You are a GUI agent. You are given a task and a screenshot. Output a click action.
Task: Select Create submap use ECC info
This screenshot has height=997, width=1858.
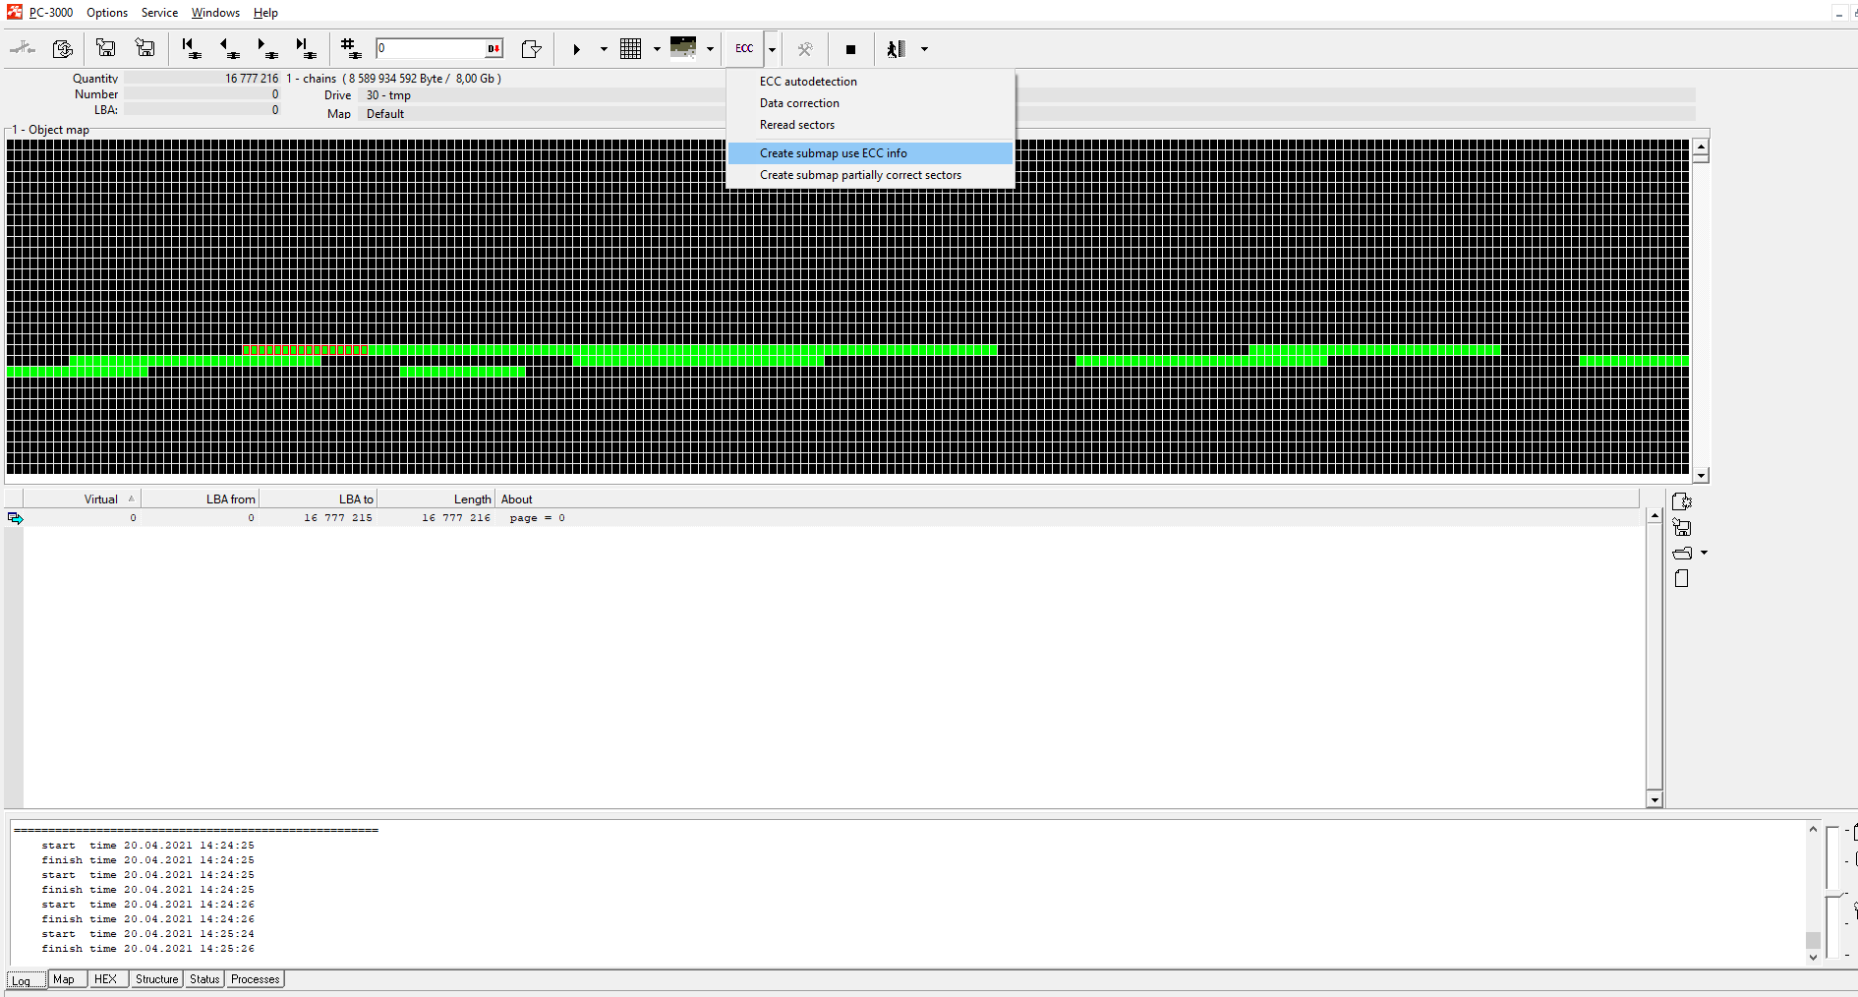coord(833,153)
